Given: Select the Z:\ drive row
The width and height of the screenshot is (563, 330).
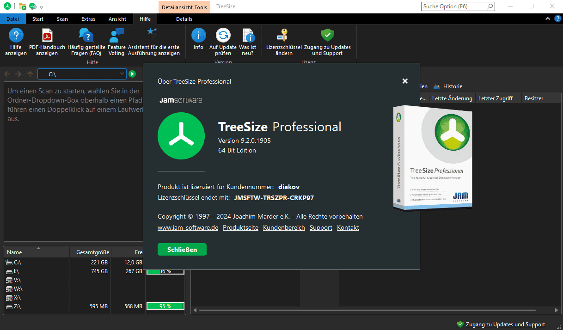Looking at the screenshot, I should pos(95,306).
